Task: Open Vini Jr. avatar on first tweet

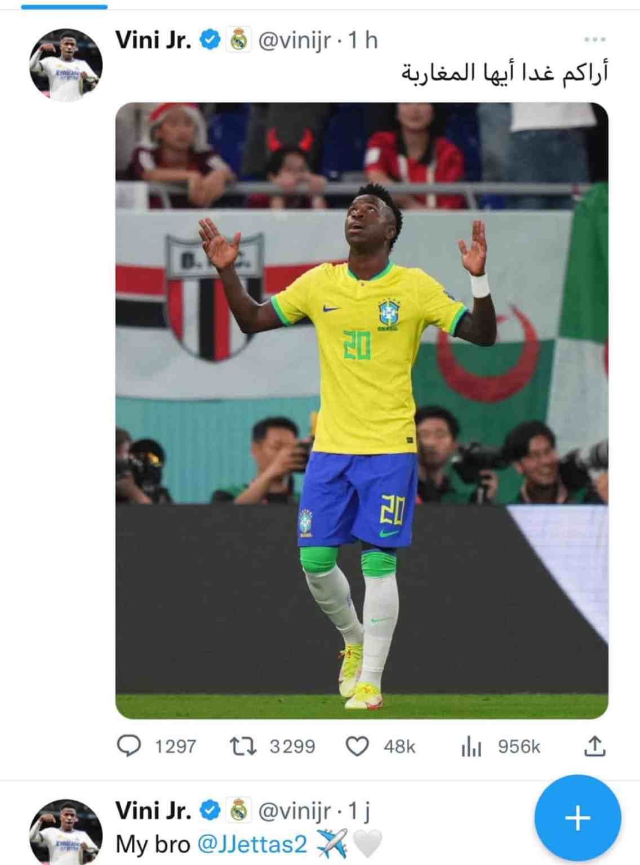Action: 66,65
